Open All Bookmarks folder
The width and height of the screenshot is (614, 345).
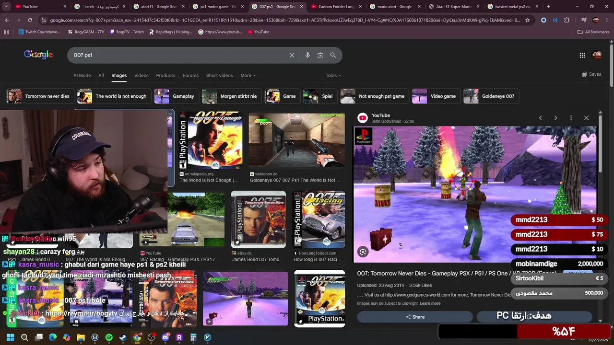pos(593,32)
